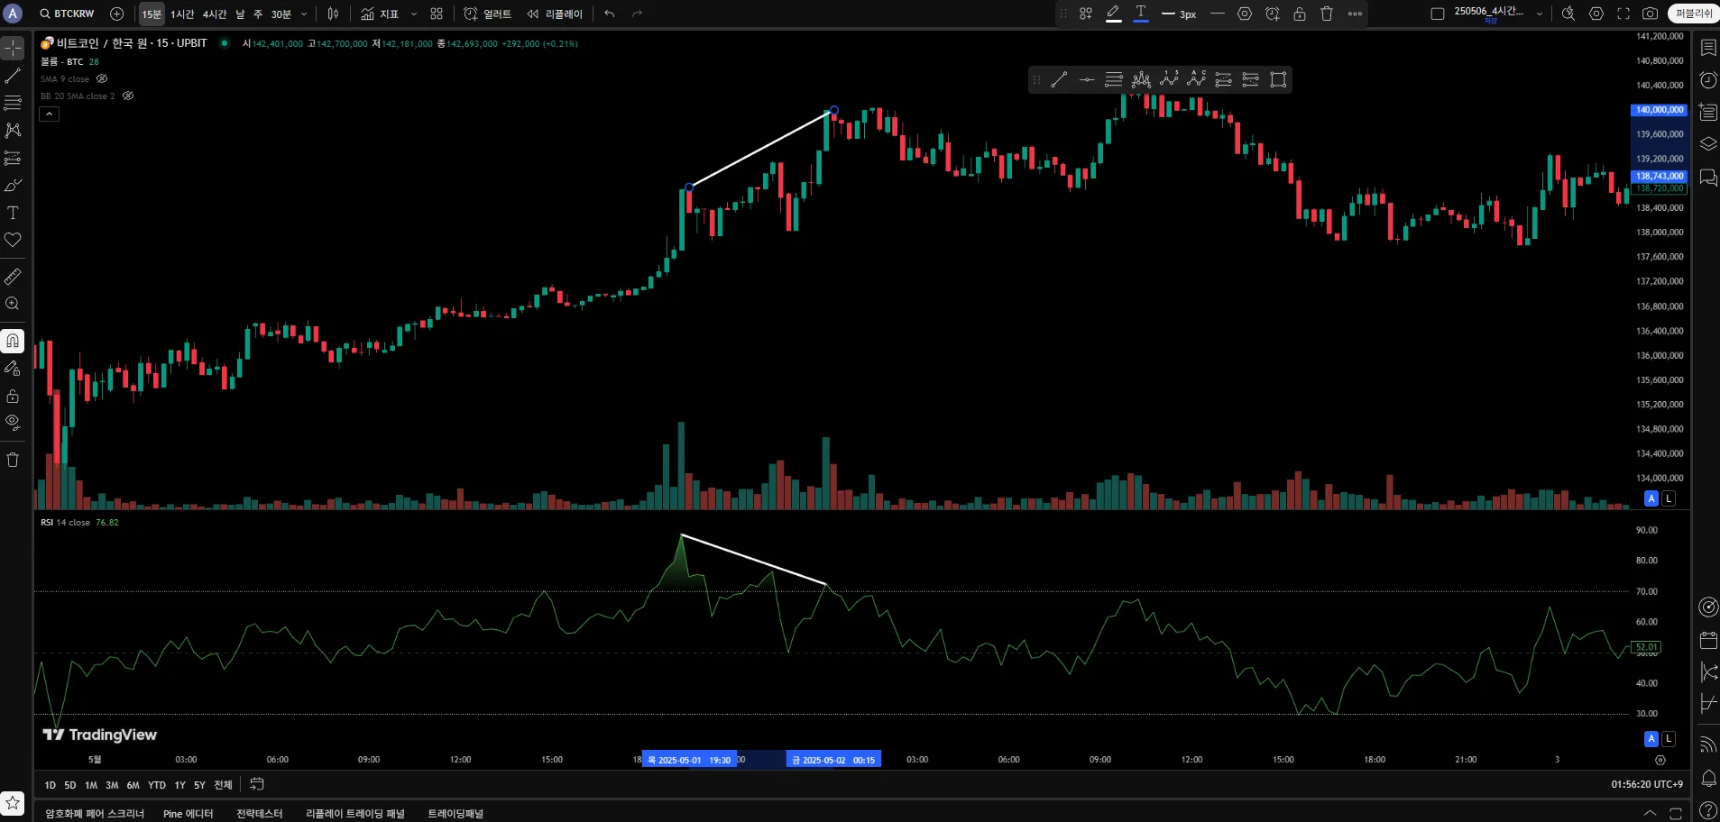Screen dimensions: 1720x822
Task: Open the user profile avatar menu
Action: pyautogui.click(x=13, y=14)
